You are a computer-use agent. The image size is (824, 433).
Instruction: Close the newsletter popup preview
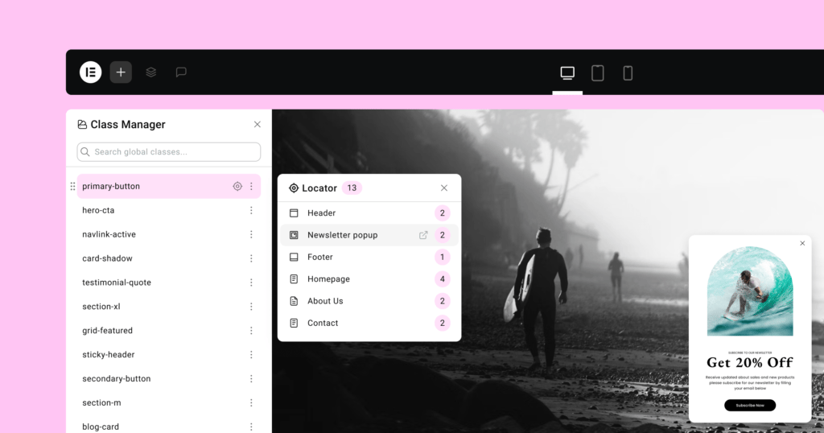pos(802,243)
